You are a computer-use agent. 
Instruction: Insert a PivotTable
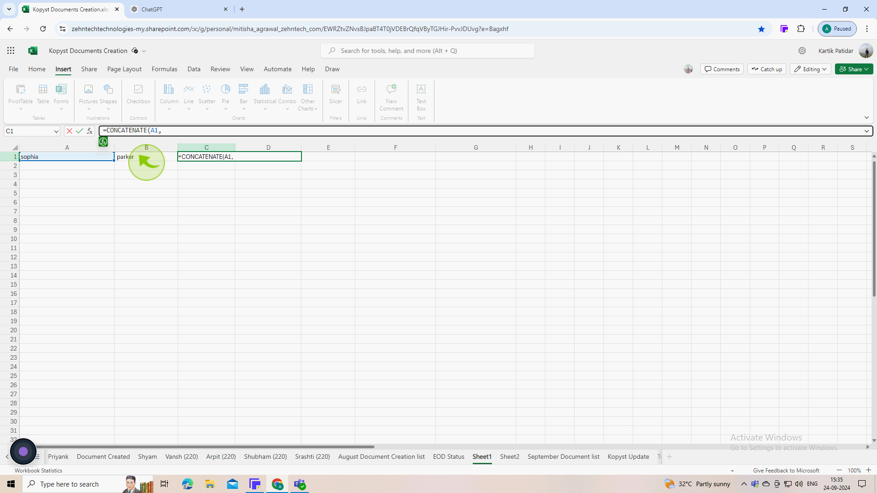pos(21,97)
